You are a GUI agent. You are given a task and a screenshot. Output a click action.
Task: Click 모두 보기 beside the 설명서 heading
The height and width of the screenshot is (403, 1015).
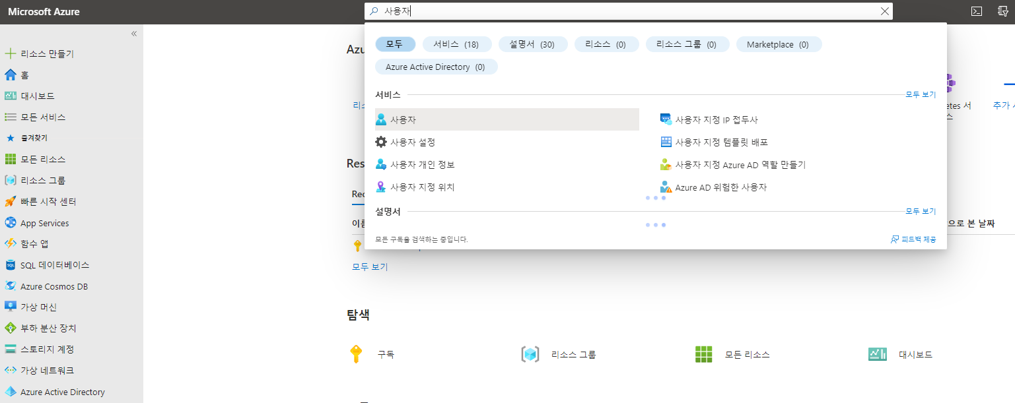(921, 211)
